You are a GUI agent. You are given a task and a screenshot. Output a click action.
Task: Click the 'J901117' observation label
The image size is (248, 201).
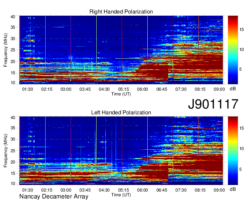[x=213, y=104]
